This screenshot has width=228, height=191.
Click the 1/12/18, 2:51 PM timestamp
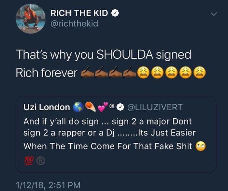click(48, 185)
